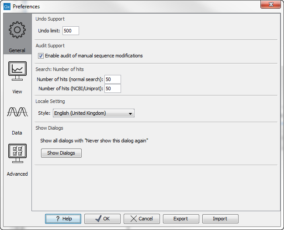The image size is (284, 230).
Task: Open the General preferences gear icon
Action: [17, 30]
